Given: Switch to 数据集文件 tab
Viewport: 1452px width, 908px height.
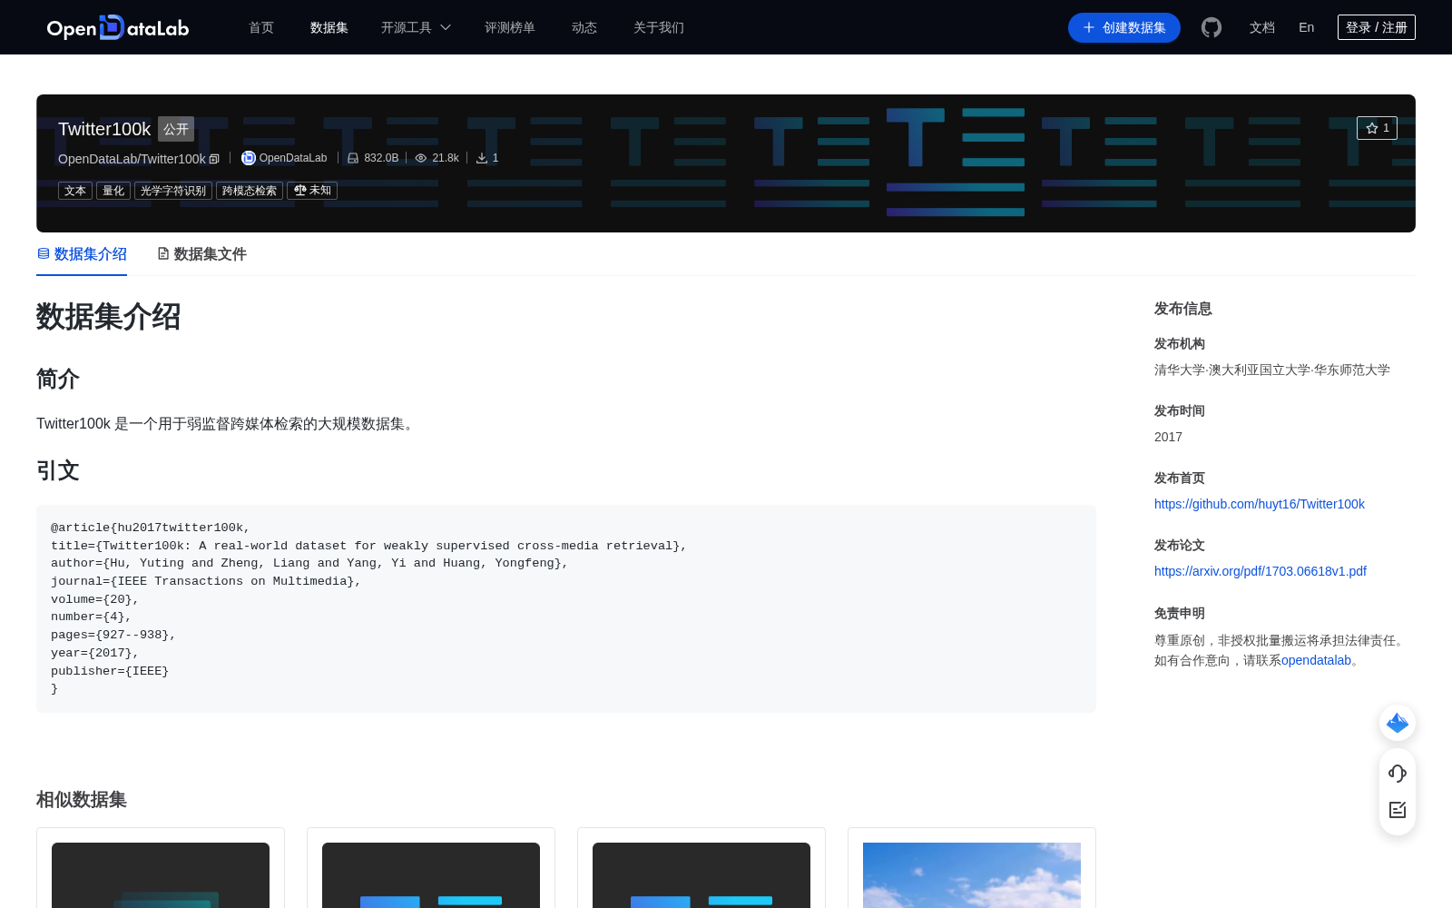Looking at the screenshot, I should click(201, 254).
